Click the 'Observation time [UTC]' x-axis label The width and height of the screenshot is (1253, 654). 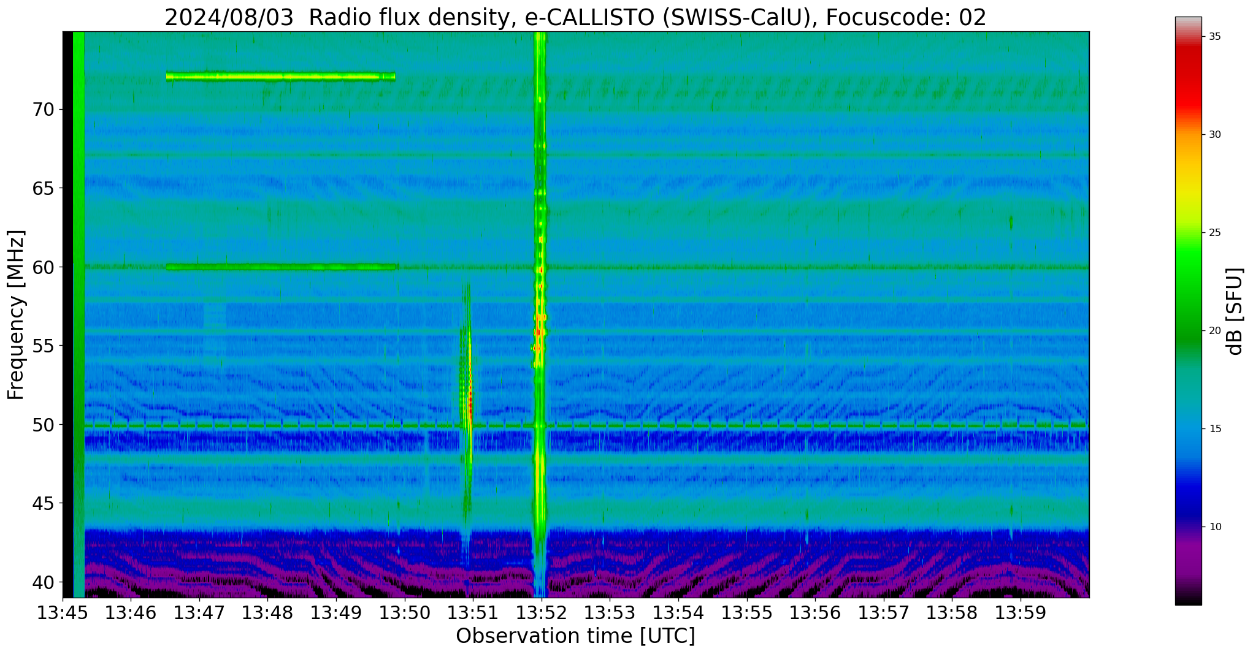[575, 636]
